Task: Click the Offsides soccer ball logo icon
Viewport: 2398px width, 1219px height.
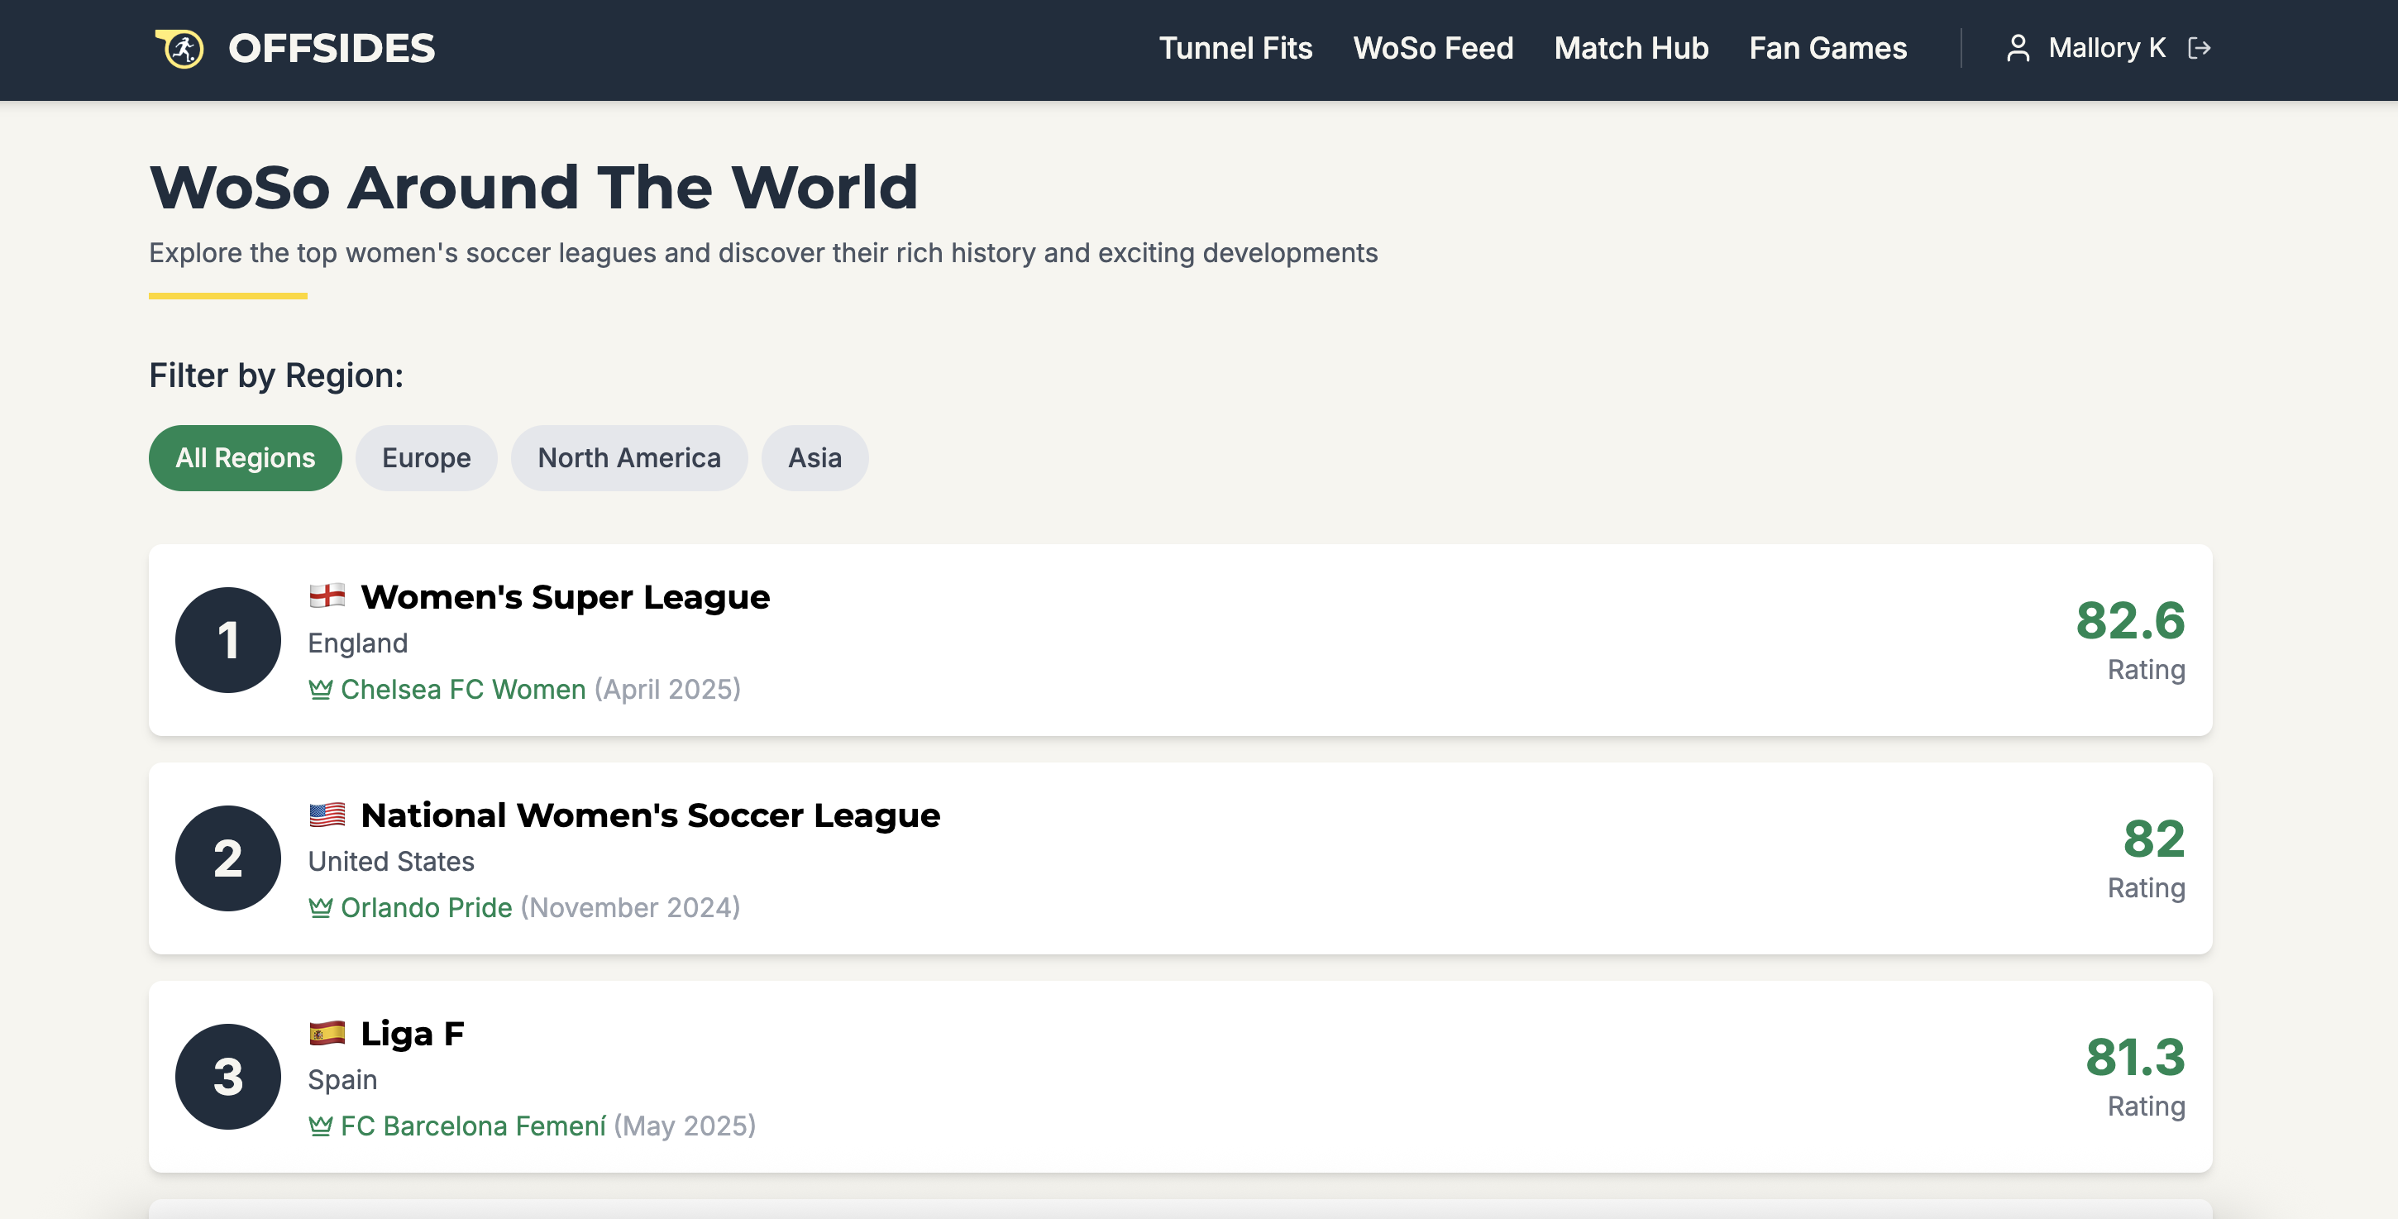Action: point(179,49)
